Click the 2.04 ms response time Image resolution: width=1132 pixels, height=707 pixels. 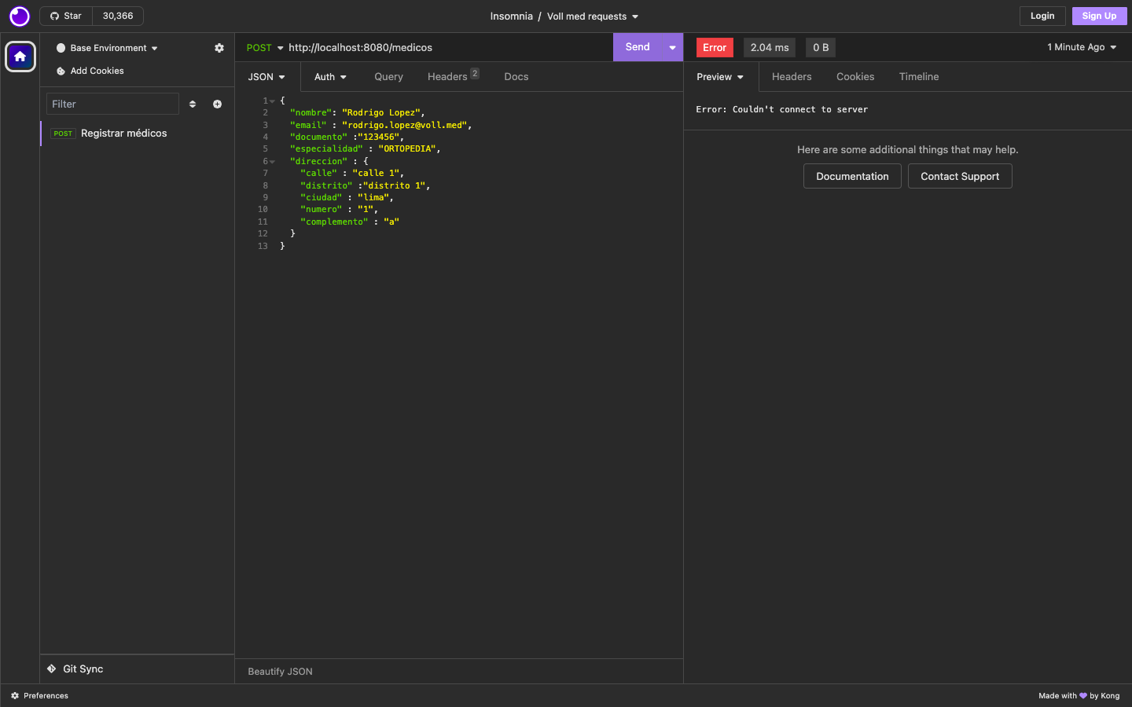point(770,47)
